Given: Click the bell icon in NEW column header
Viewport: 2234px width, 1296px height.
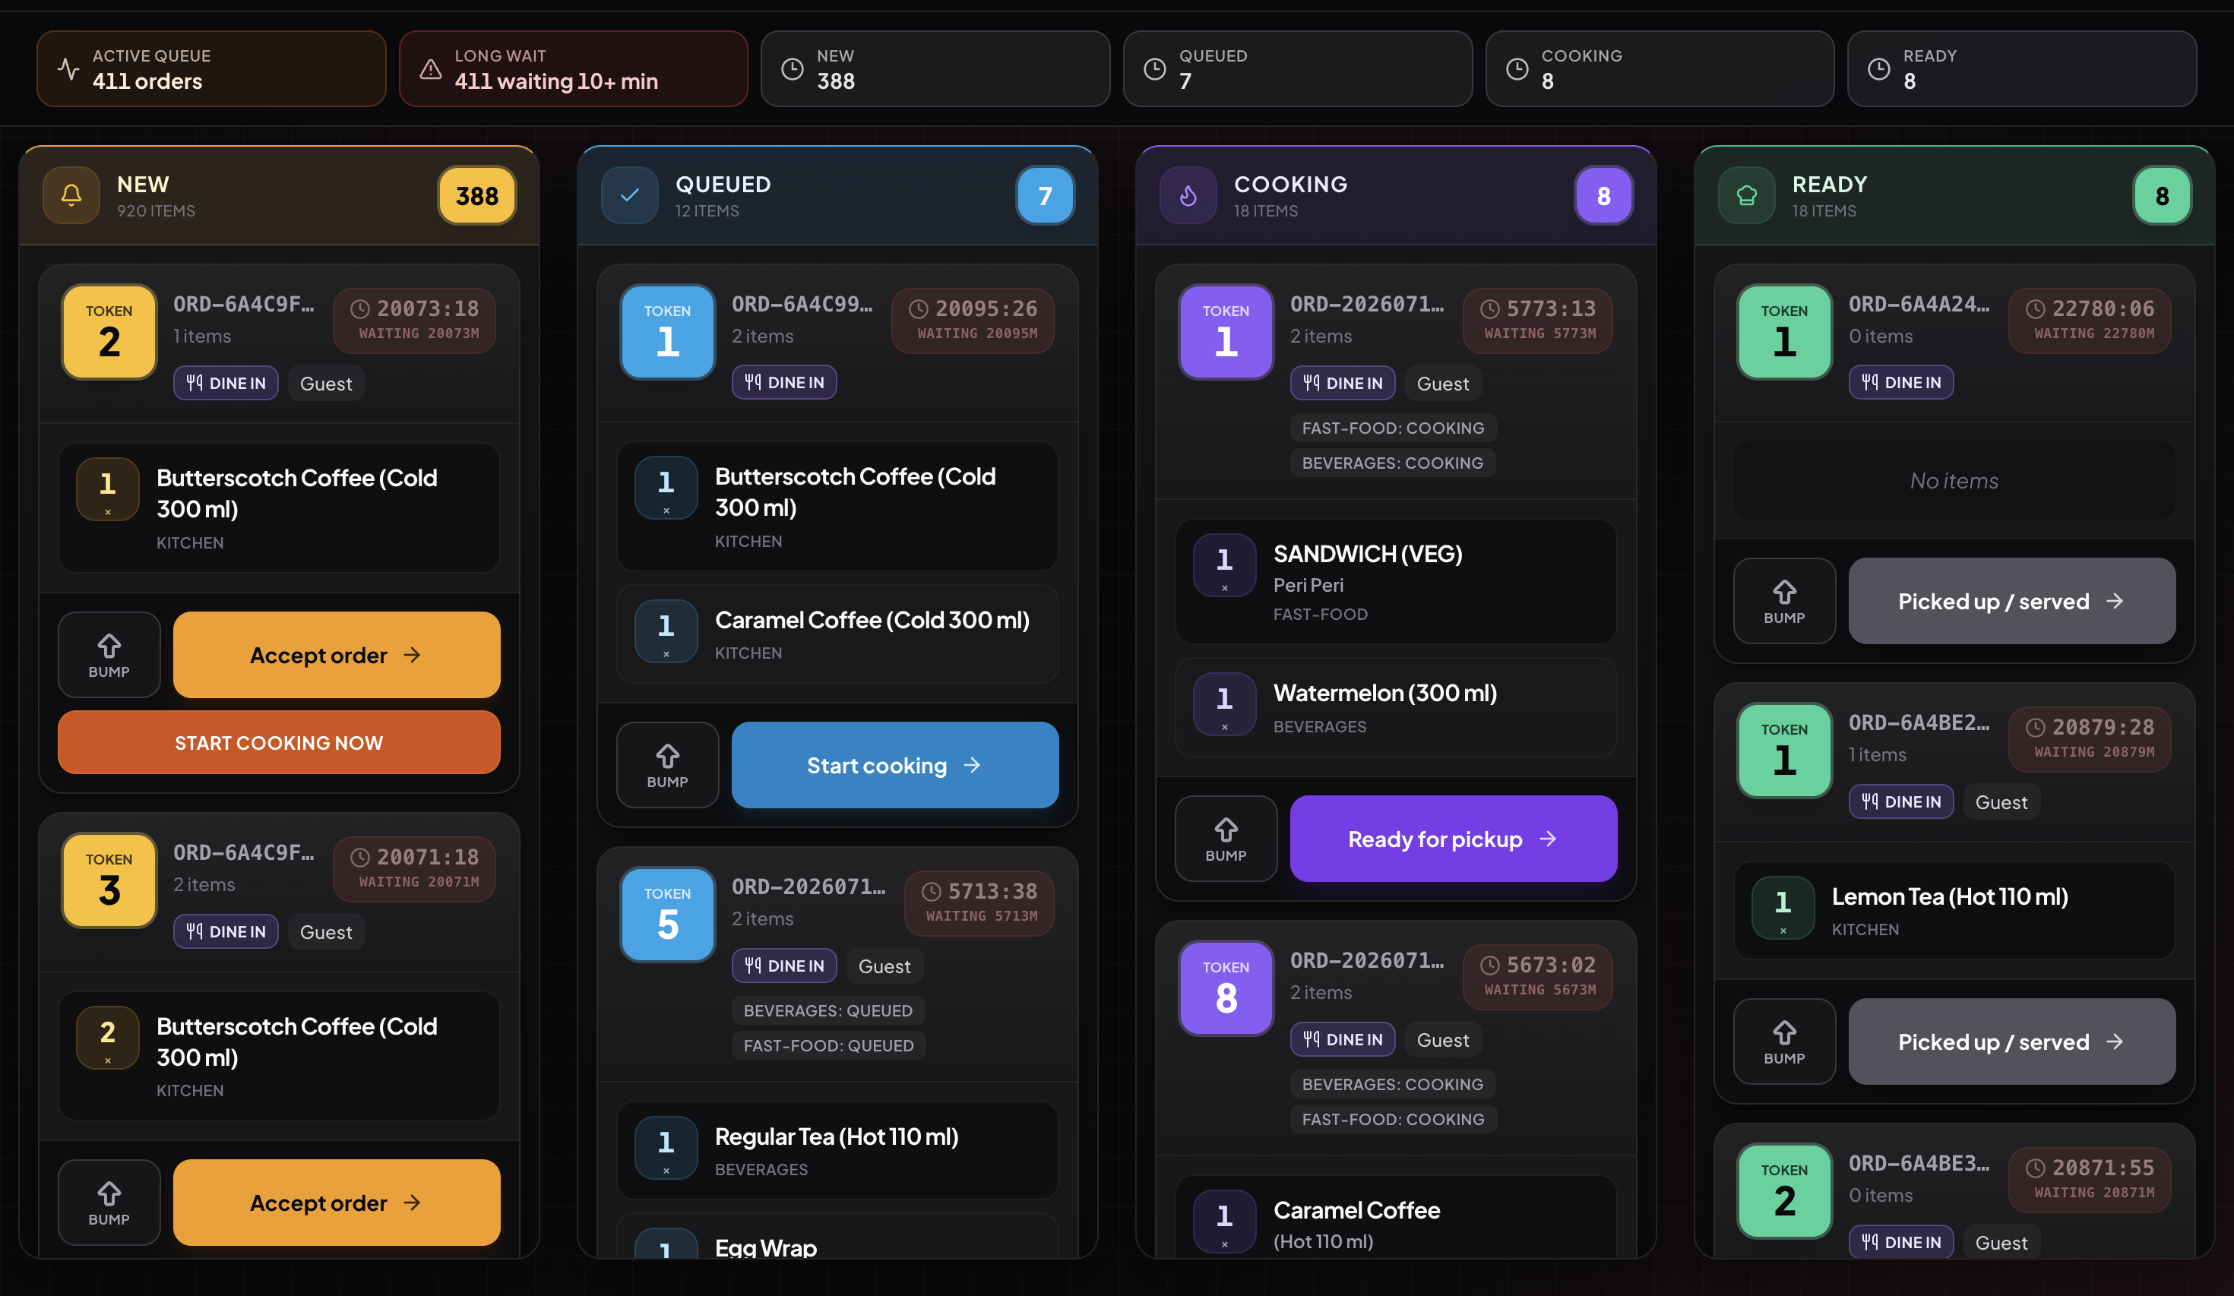Looking at the screenshot, I should (71, 195).
